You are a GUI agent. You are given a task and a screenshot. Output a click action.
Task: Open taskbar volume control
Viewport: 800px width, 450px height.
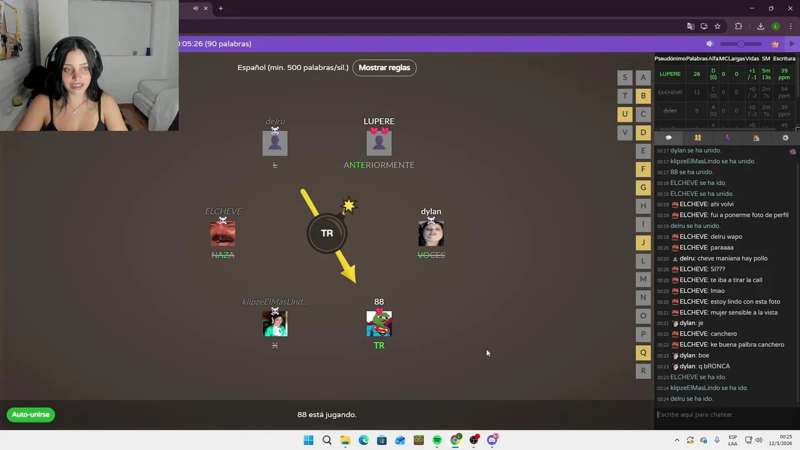(759, 440)
